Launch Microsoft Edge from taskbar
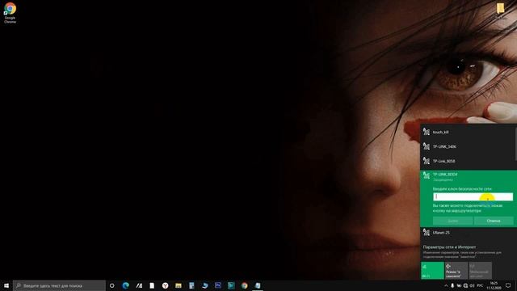 [126, 285]
